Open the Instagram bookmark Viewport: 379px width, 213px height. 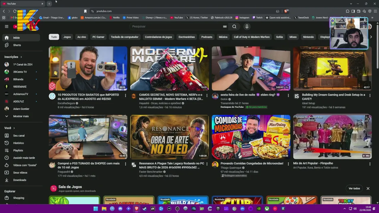(242, 17)
